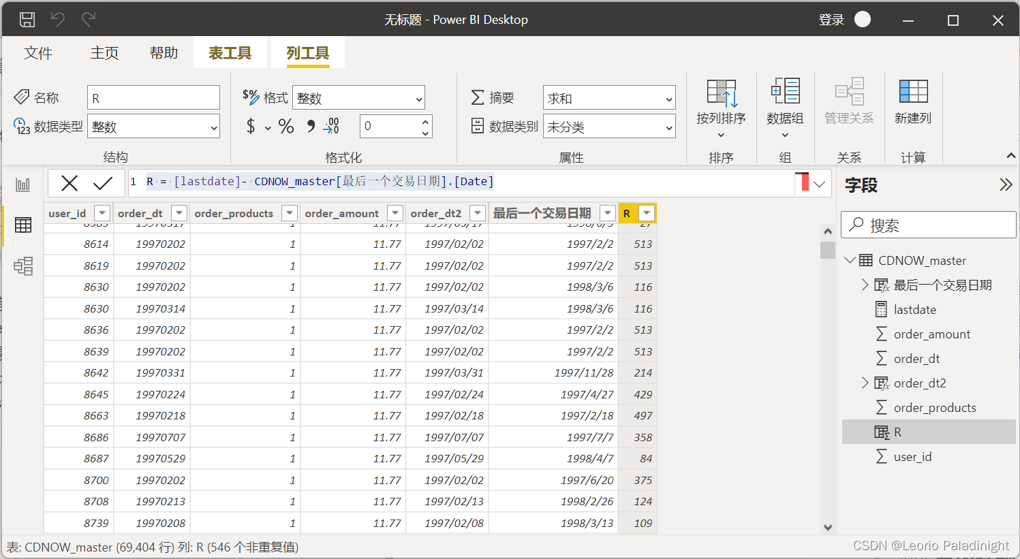The width and height of the screenshot is (1020, 559).
Task: Click the Redo arrow icon
Action: 89,20
